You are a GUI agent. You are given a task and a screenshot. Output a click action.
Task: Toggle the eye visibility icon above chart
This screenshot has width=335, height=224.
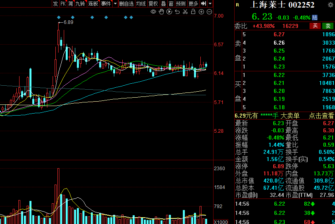153,12
